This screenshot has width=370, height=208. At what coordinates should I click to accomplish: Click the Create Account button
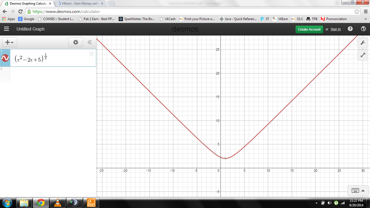pos(309,29)
